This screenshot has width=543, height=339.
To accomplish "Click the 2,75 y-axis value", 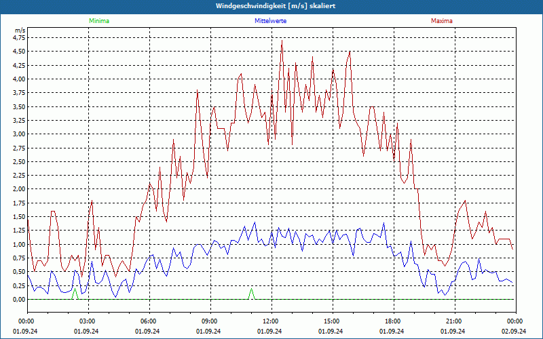I will 19,148.
